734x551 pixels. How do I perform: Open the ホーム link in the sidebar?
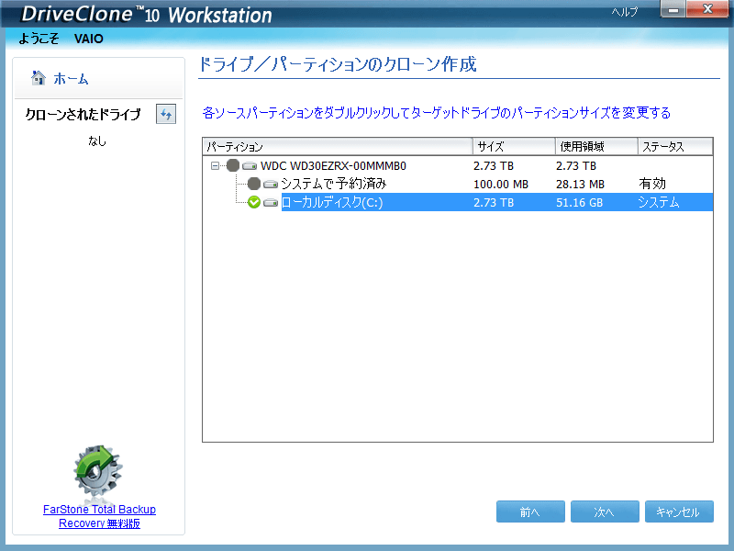coord(71,78)
